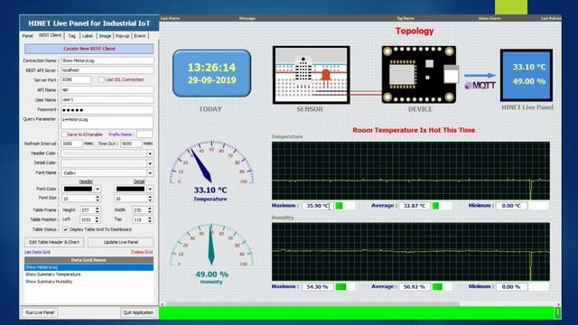Click the breadboard SENSOR image
Viewport: 578px width, 325px height.
tap(311, 75)
